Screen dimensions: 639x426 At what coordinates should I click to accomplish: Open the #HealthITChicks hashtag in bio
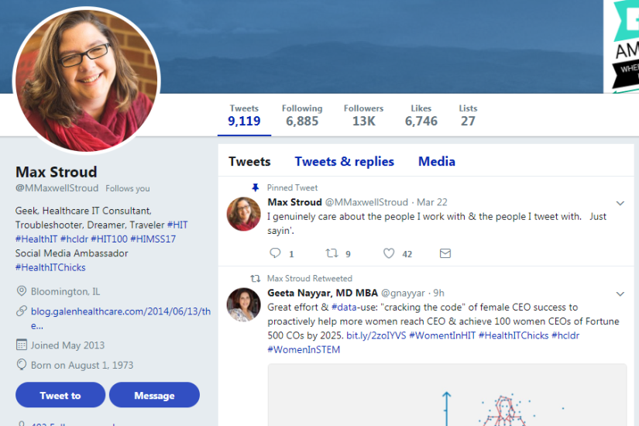(x=50, y=267)
